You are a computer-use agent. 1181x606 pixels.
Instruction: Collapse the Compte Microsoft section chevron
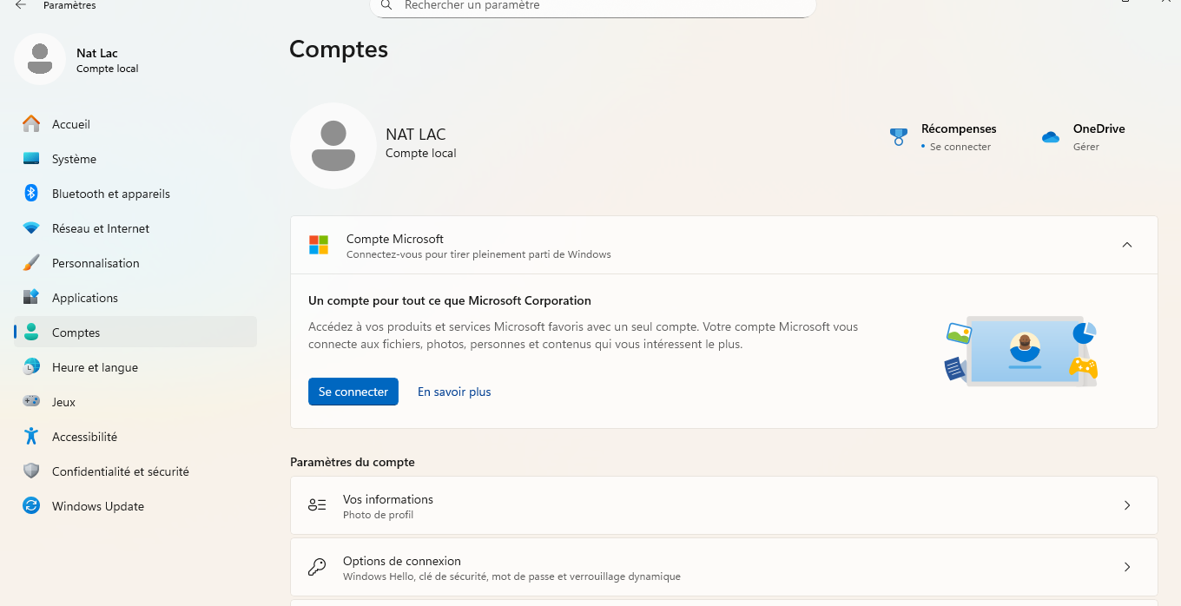click(x=1127, y=245)
